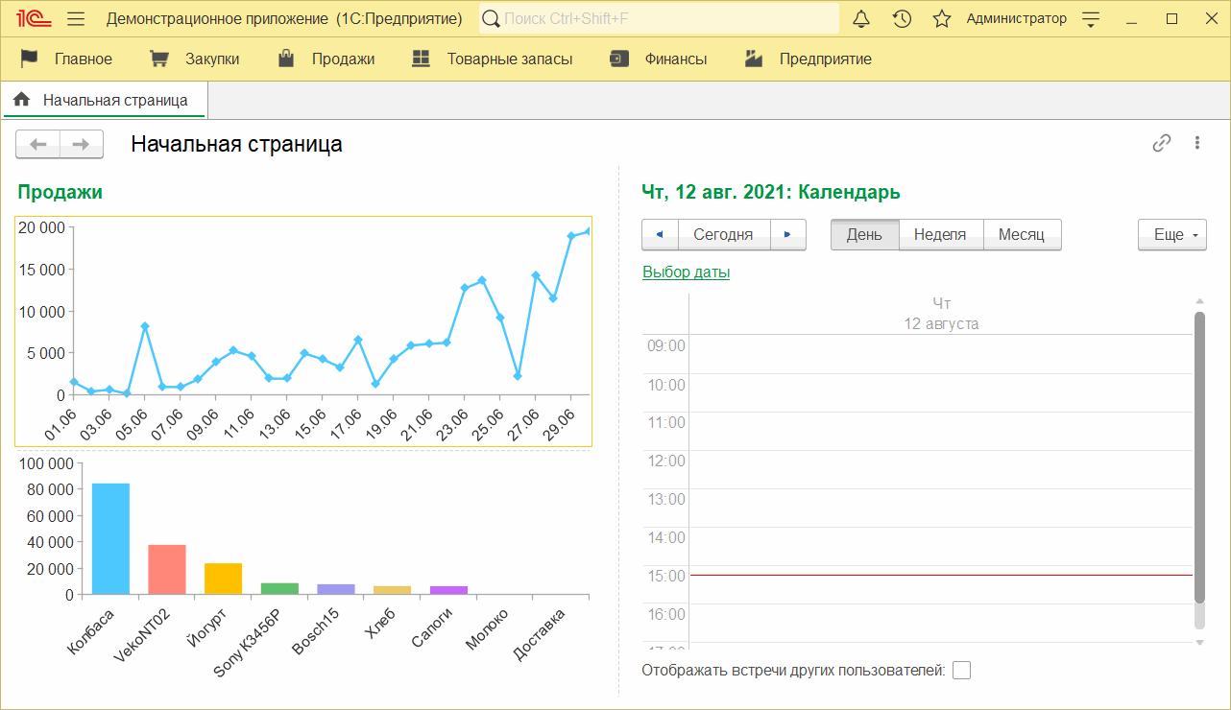Click the Sony K3456P green bar
This screenshot has height=710, width=1231.
(279, 589)
